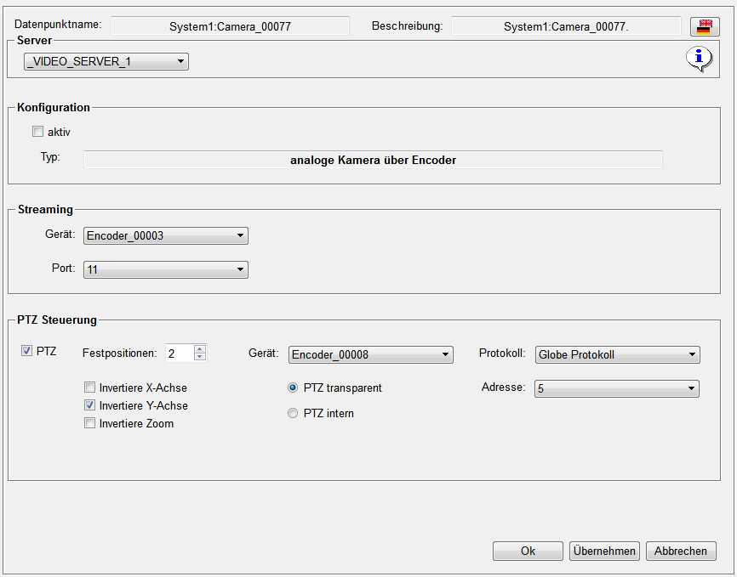
Task: Expand Protokoll dropdown Globe Protokoll
Action: (x=616, y=354)
